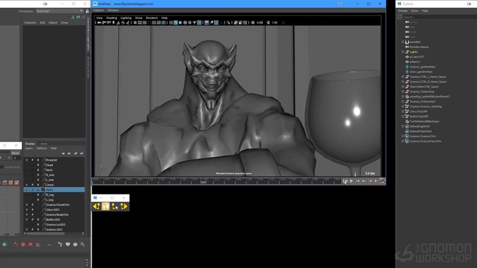Click the first layer editor icon above ProxySet
Image resolution: width=477 pixels, height=268 pixels.
click(63, 154)
